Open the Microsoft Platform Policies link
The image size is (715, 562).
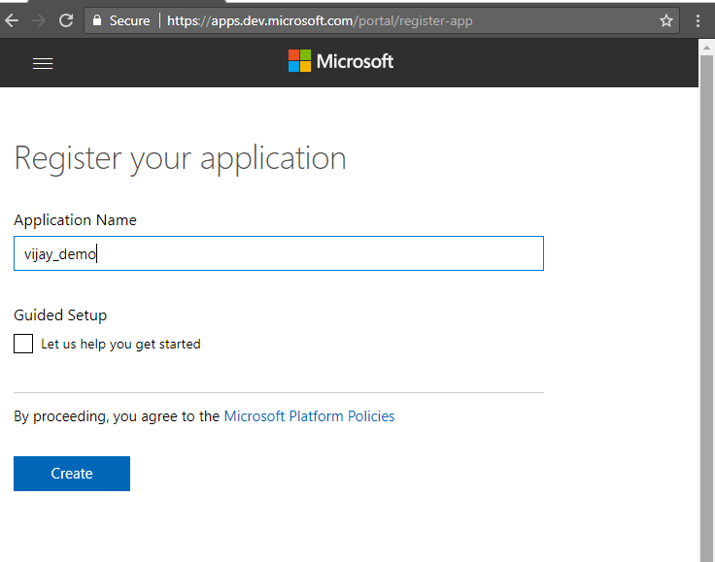tap(309, 416)
